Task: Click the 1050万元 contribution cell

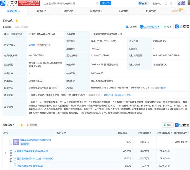Action: coord(145,158)
